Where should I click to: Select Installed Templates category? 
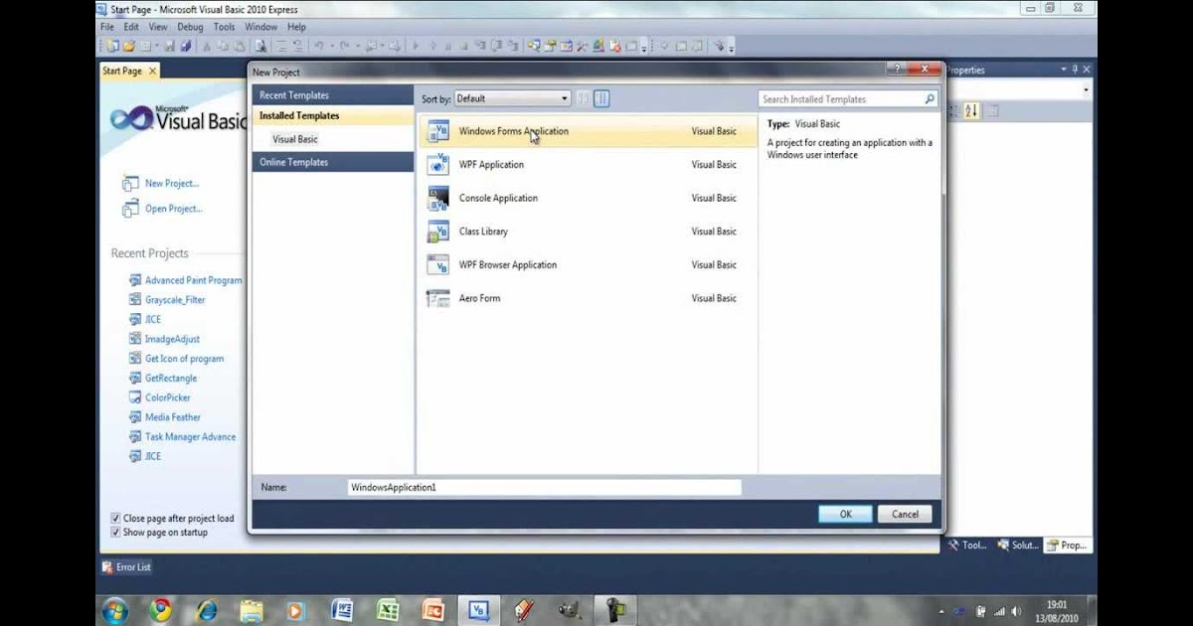pos(332,116)
